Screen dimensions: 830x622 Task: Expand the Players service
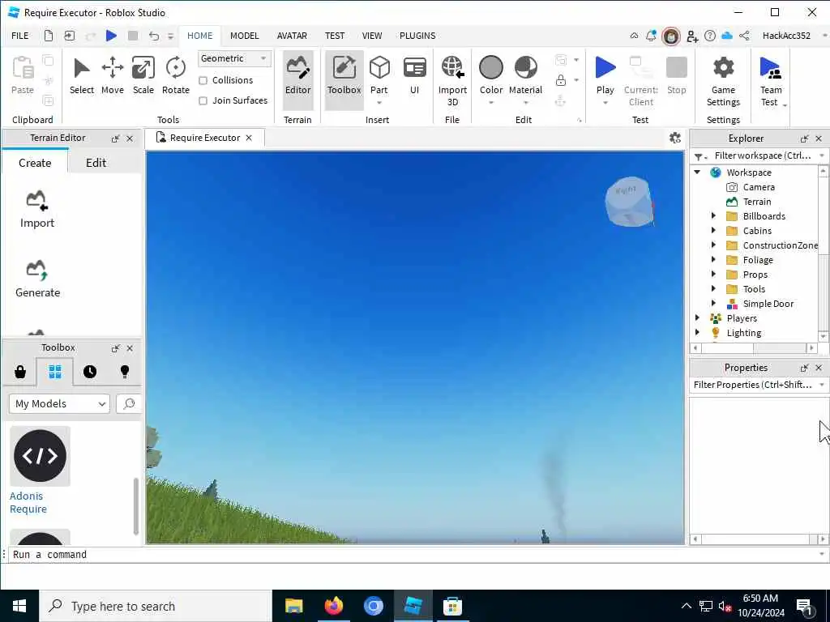click(697, 317)
